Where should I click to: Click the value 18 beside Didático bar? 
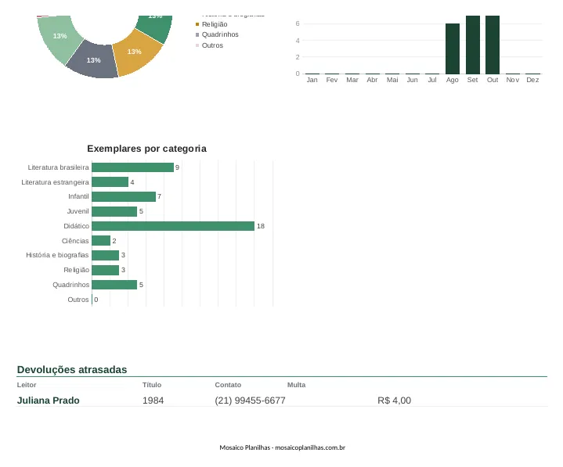tap(261, 226)
